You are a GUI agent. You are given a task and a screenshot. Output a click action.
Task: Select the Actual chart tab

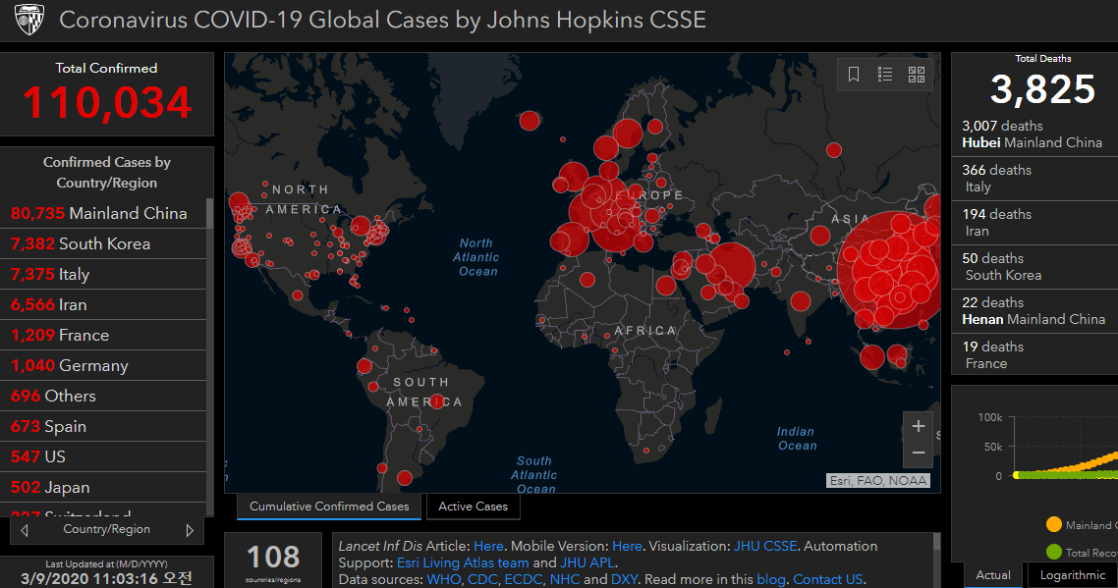coord(993,575)
